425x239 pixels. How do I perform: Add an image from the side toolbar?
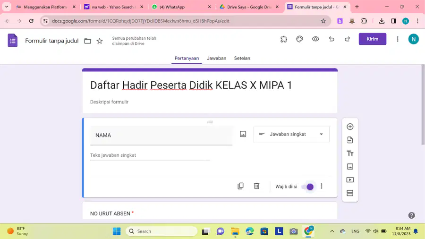point(350,166)
